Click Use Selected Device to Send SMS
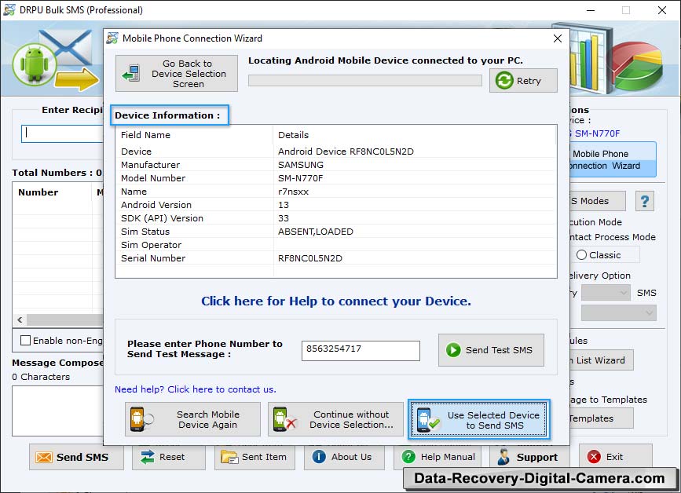The image size is (681, 493). (x=479, y=420)
